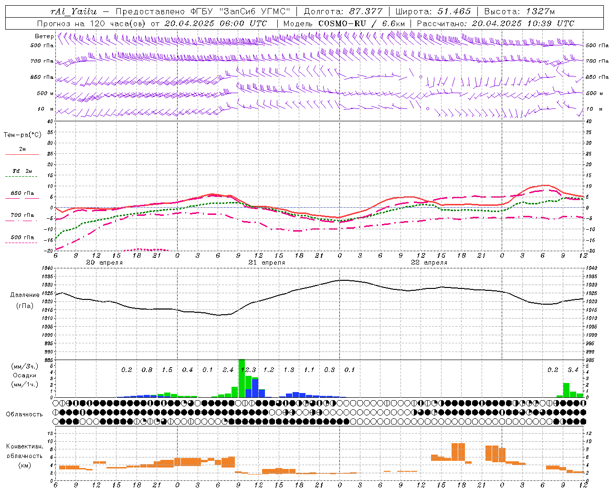Image resolution: width=611 pixels, height=489 pixels.
Task: Select 'Прогноз на 120 часа(ов)' forecast text
Action: (92, 23)
